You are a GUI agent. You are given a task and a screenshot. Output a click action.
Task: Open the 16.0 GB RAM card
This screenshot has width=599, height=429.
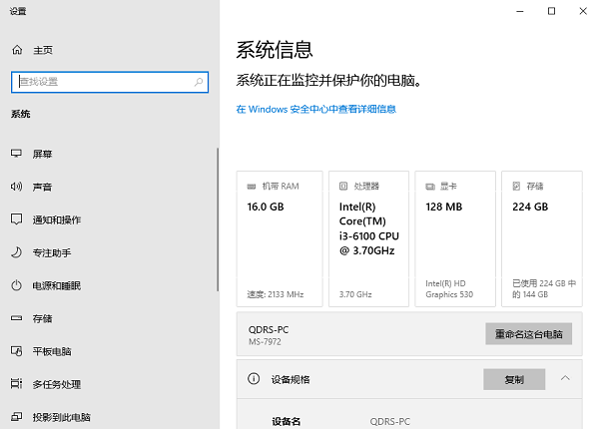pyautogui.click(x=280, y=238)
